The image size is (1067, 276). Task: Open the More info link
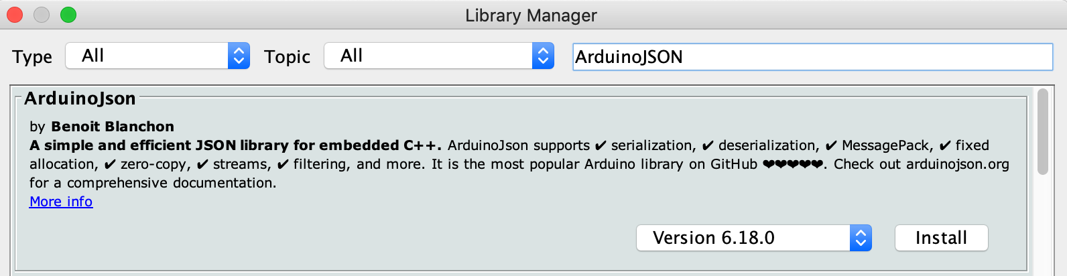(61, 202)
